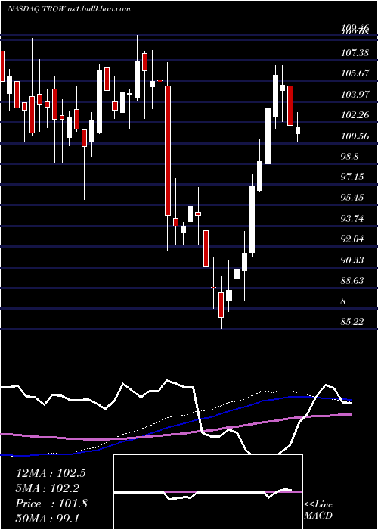This screenshot has height=530, width=378.
Task: Click the last white candlestick at right
Action: 298,130
